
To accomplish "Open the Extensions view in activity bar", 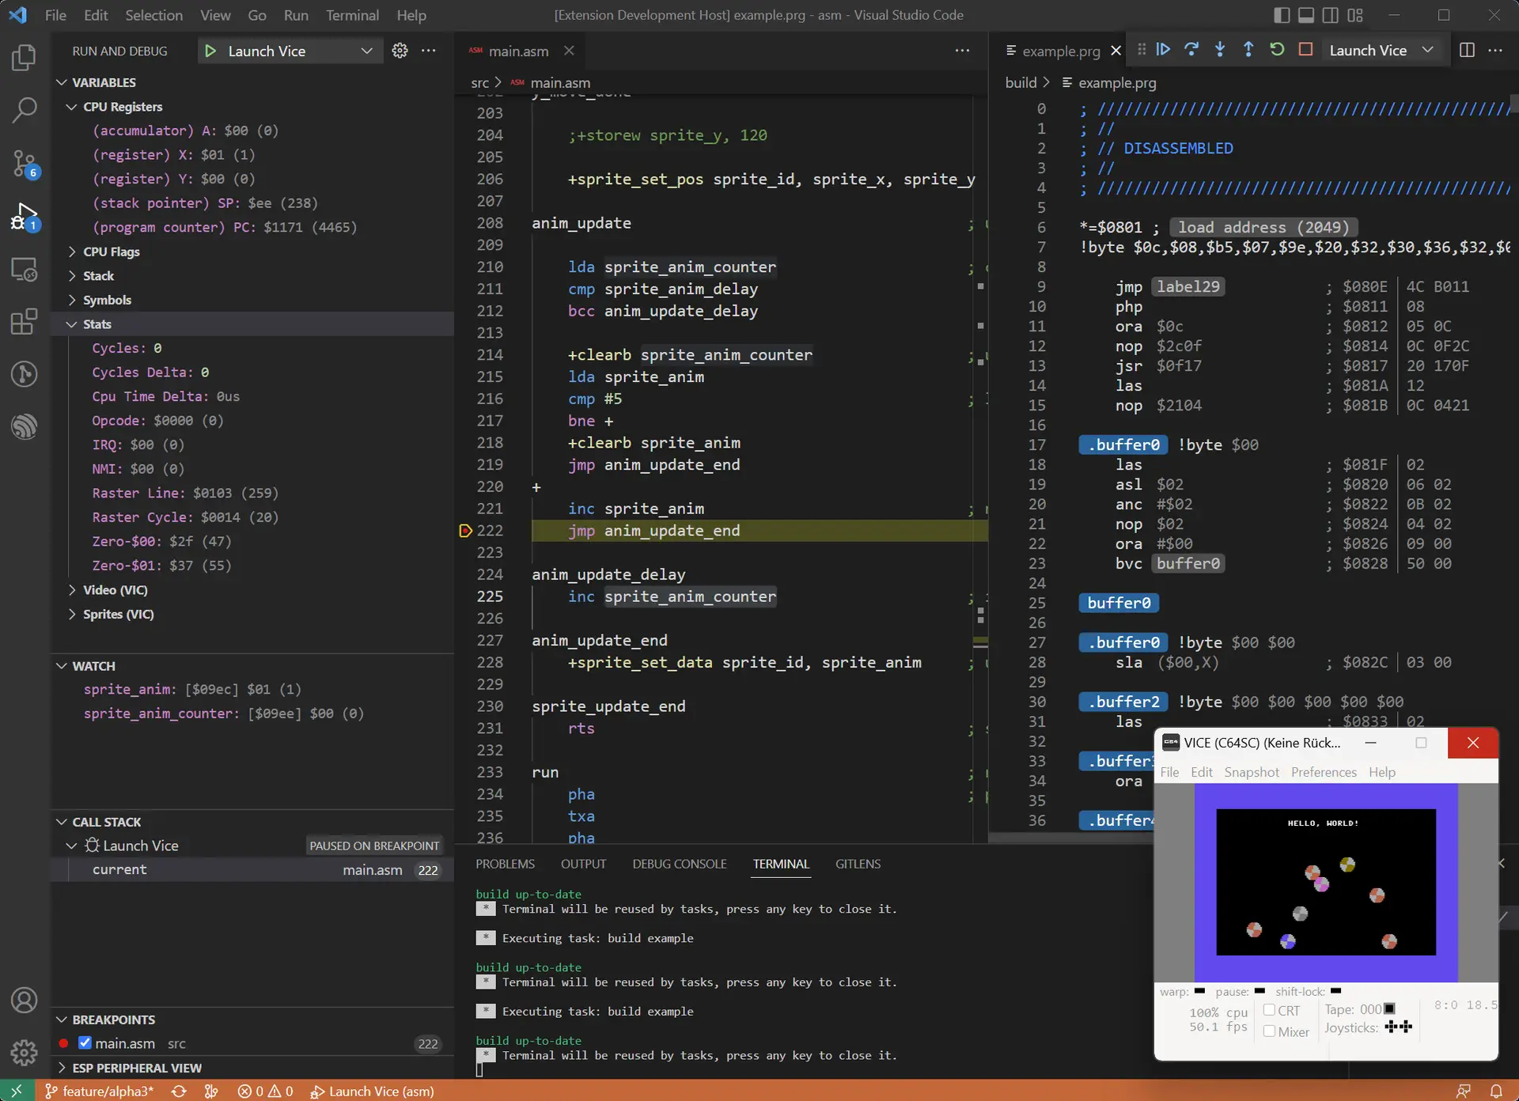I will pos(24,321).
